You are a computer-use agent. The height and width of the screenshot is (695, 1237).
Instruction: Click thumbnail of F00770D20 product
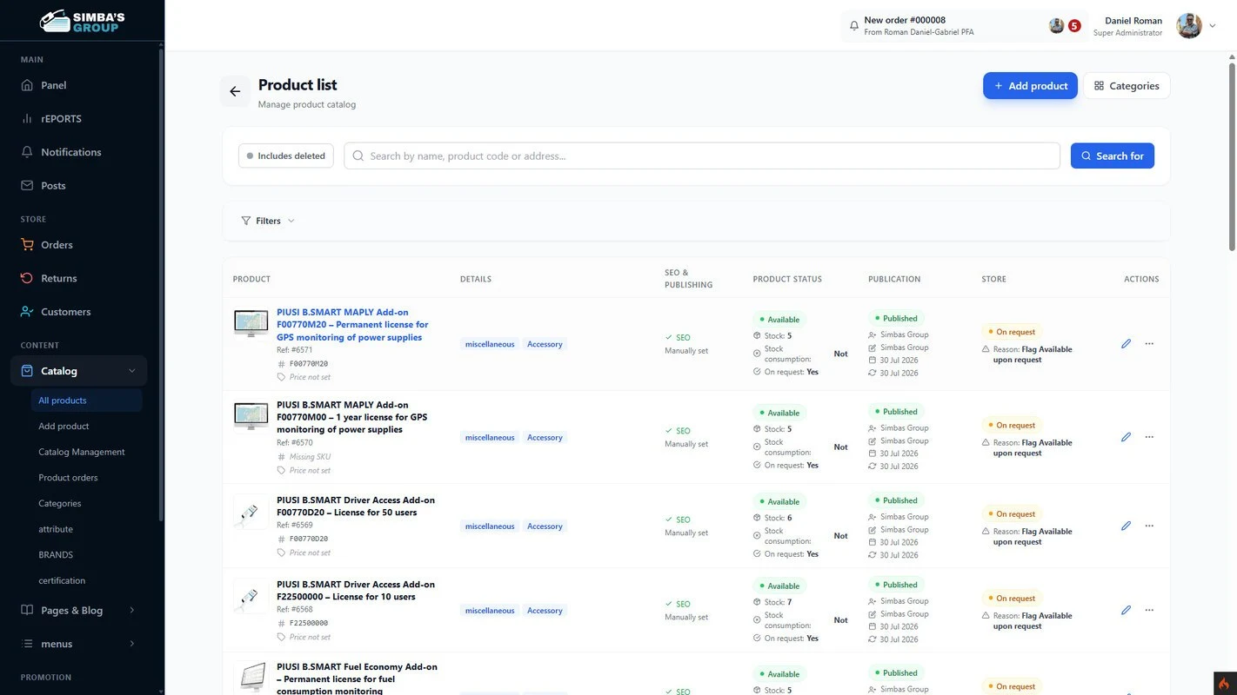coord(251,512)
